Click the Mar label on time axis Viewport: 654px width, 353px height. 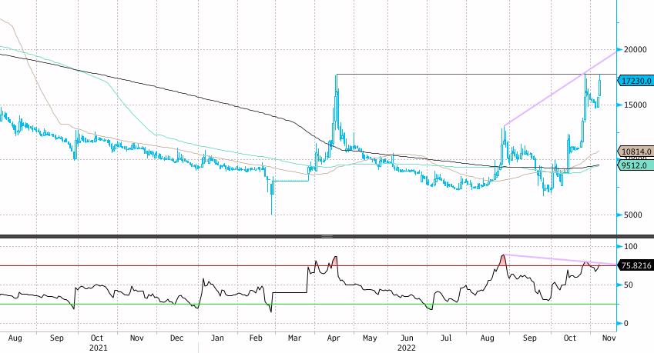[x=294, y=338]
